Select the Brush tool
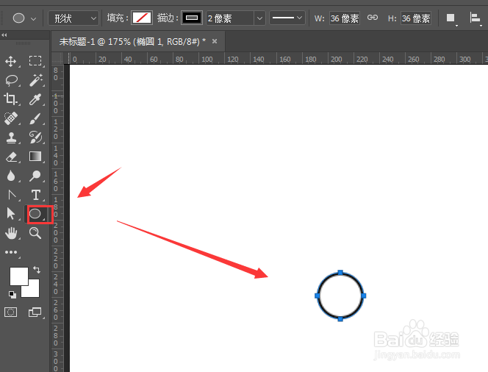The height and width of the screenshot is (372, 488). tap(35, 118)
